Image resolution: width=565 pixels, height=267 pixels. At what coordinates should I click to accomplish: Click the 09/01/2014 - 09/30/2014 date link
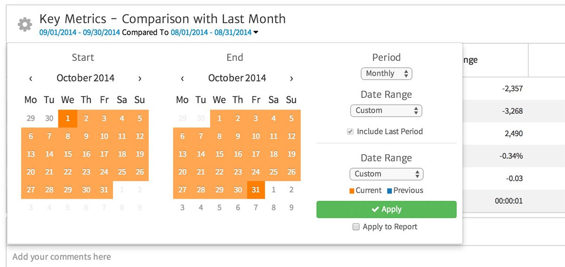[80, 32]
